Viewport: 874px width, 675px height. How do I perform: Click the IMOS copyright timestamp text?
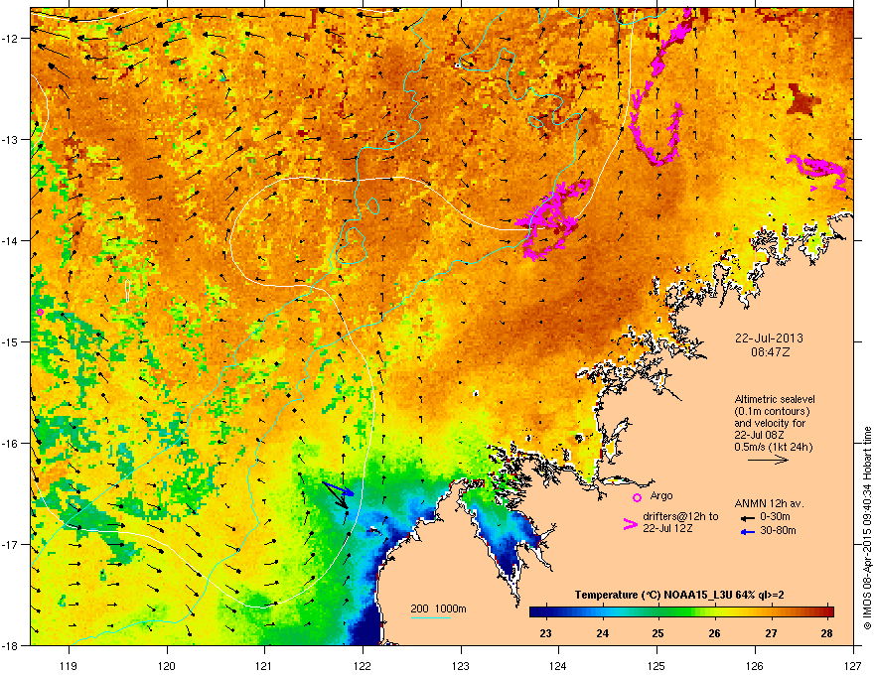[867, 528]
